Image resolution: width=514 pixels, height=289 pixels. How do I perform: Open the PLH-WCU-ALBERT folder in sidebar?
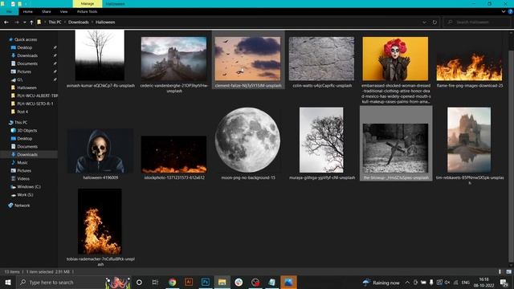click(x=37, y=96)
